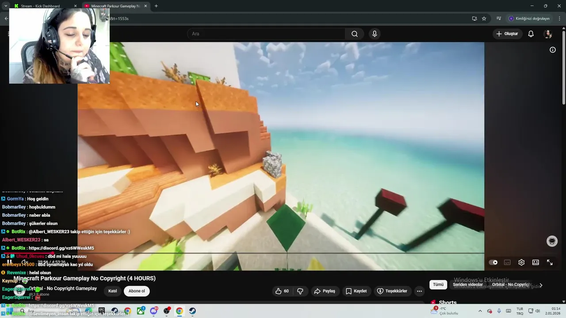Open the video info card icon
This screenshot has height=318, width=566.
(553, 50)
